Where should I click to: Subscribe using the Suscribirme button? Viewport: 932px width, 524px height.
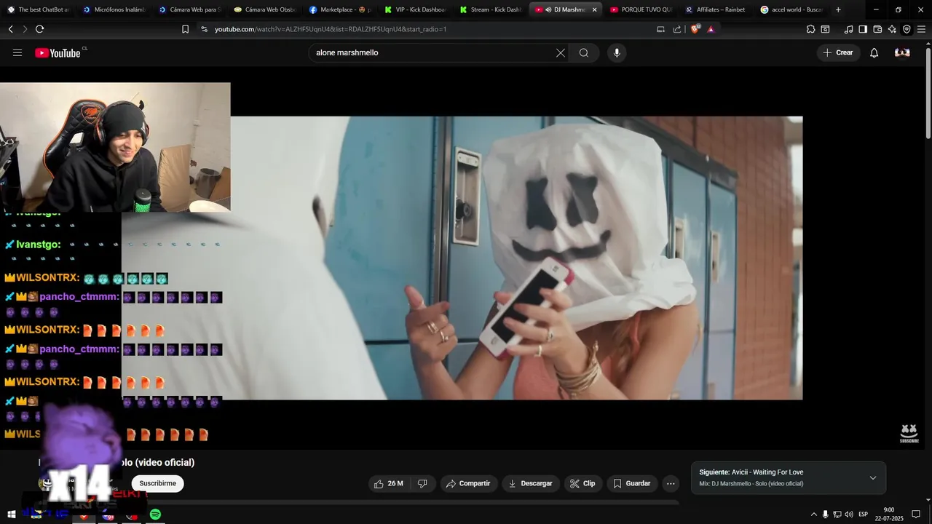coord(157,483)
